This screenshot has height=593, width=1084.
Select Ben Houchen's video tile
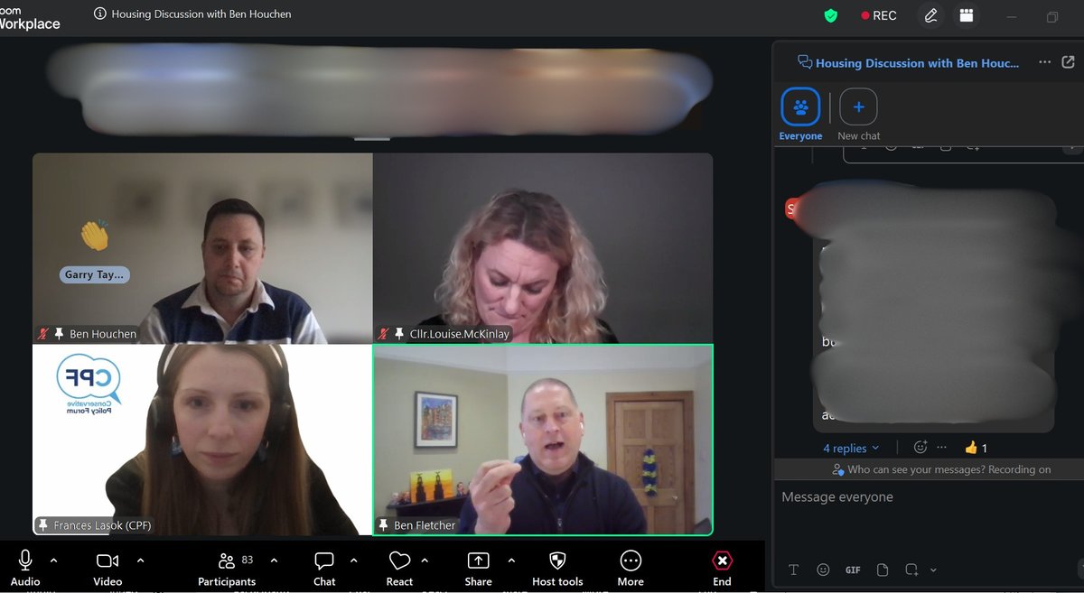tap(202, 248)
